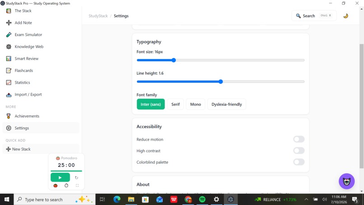Choose the Mono font family
Image resolution: width=364 pixels, height=205 pixels.
pyautogui.click(x=196, y=104)
